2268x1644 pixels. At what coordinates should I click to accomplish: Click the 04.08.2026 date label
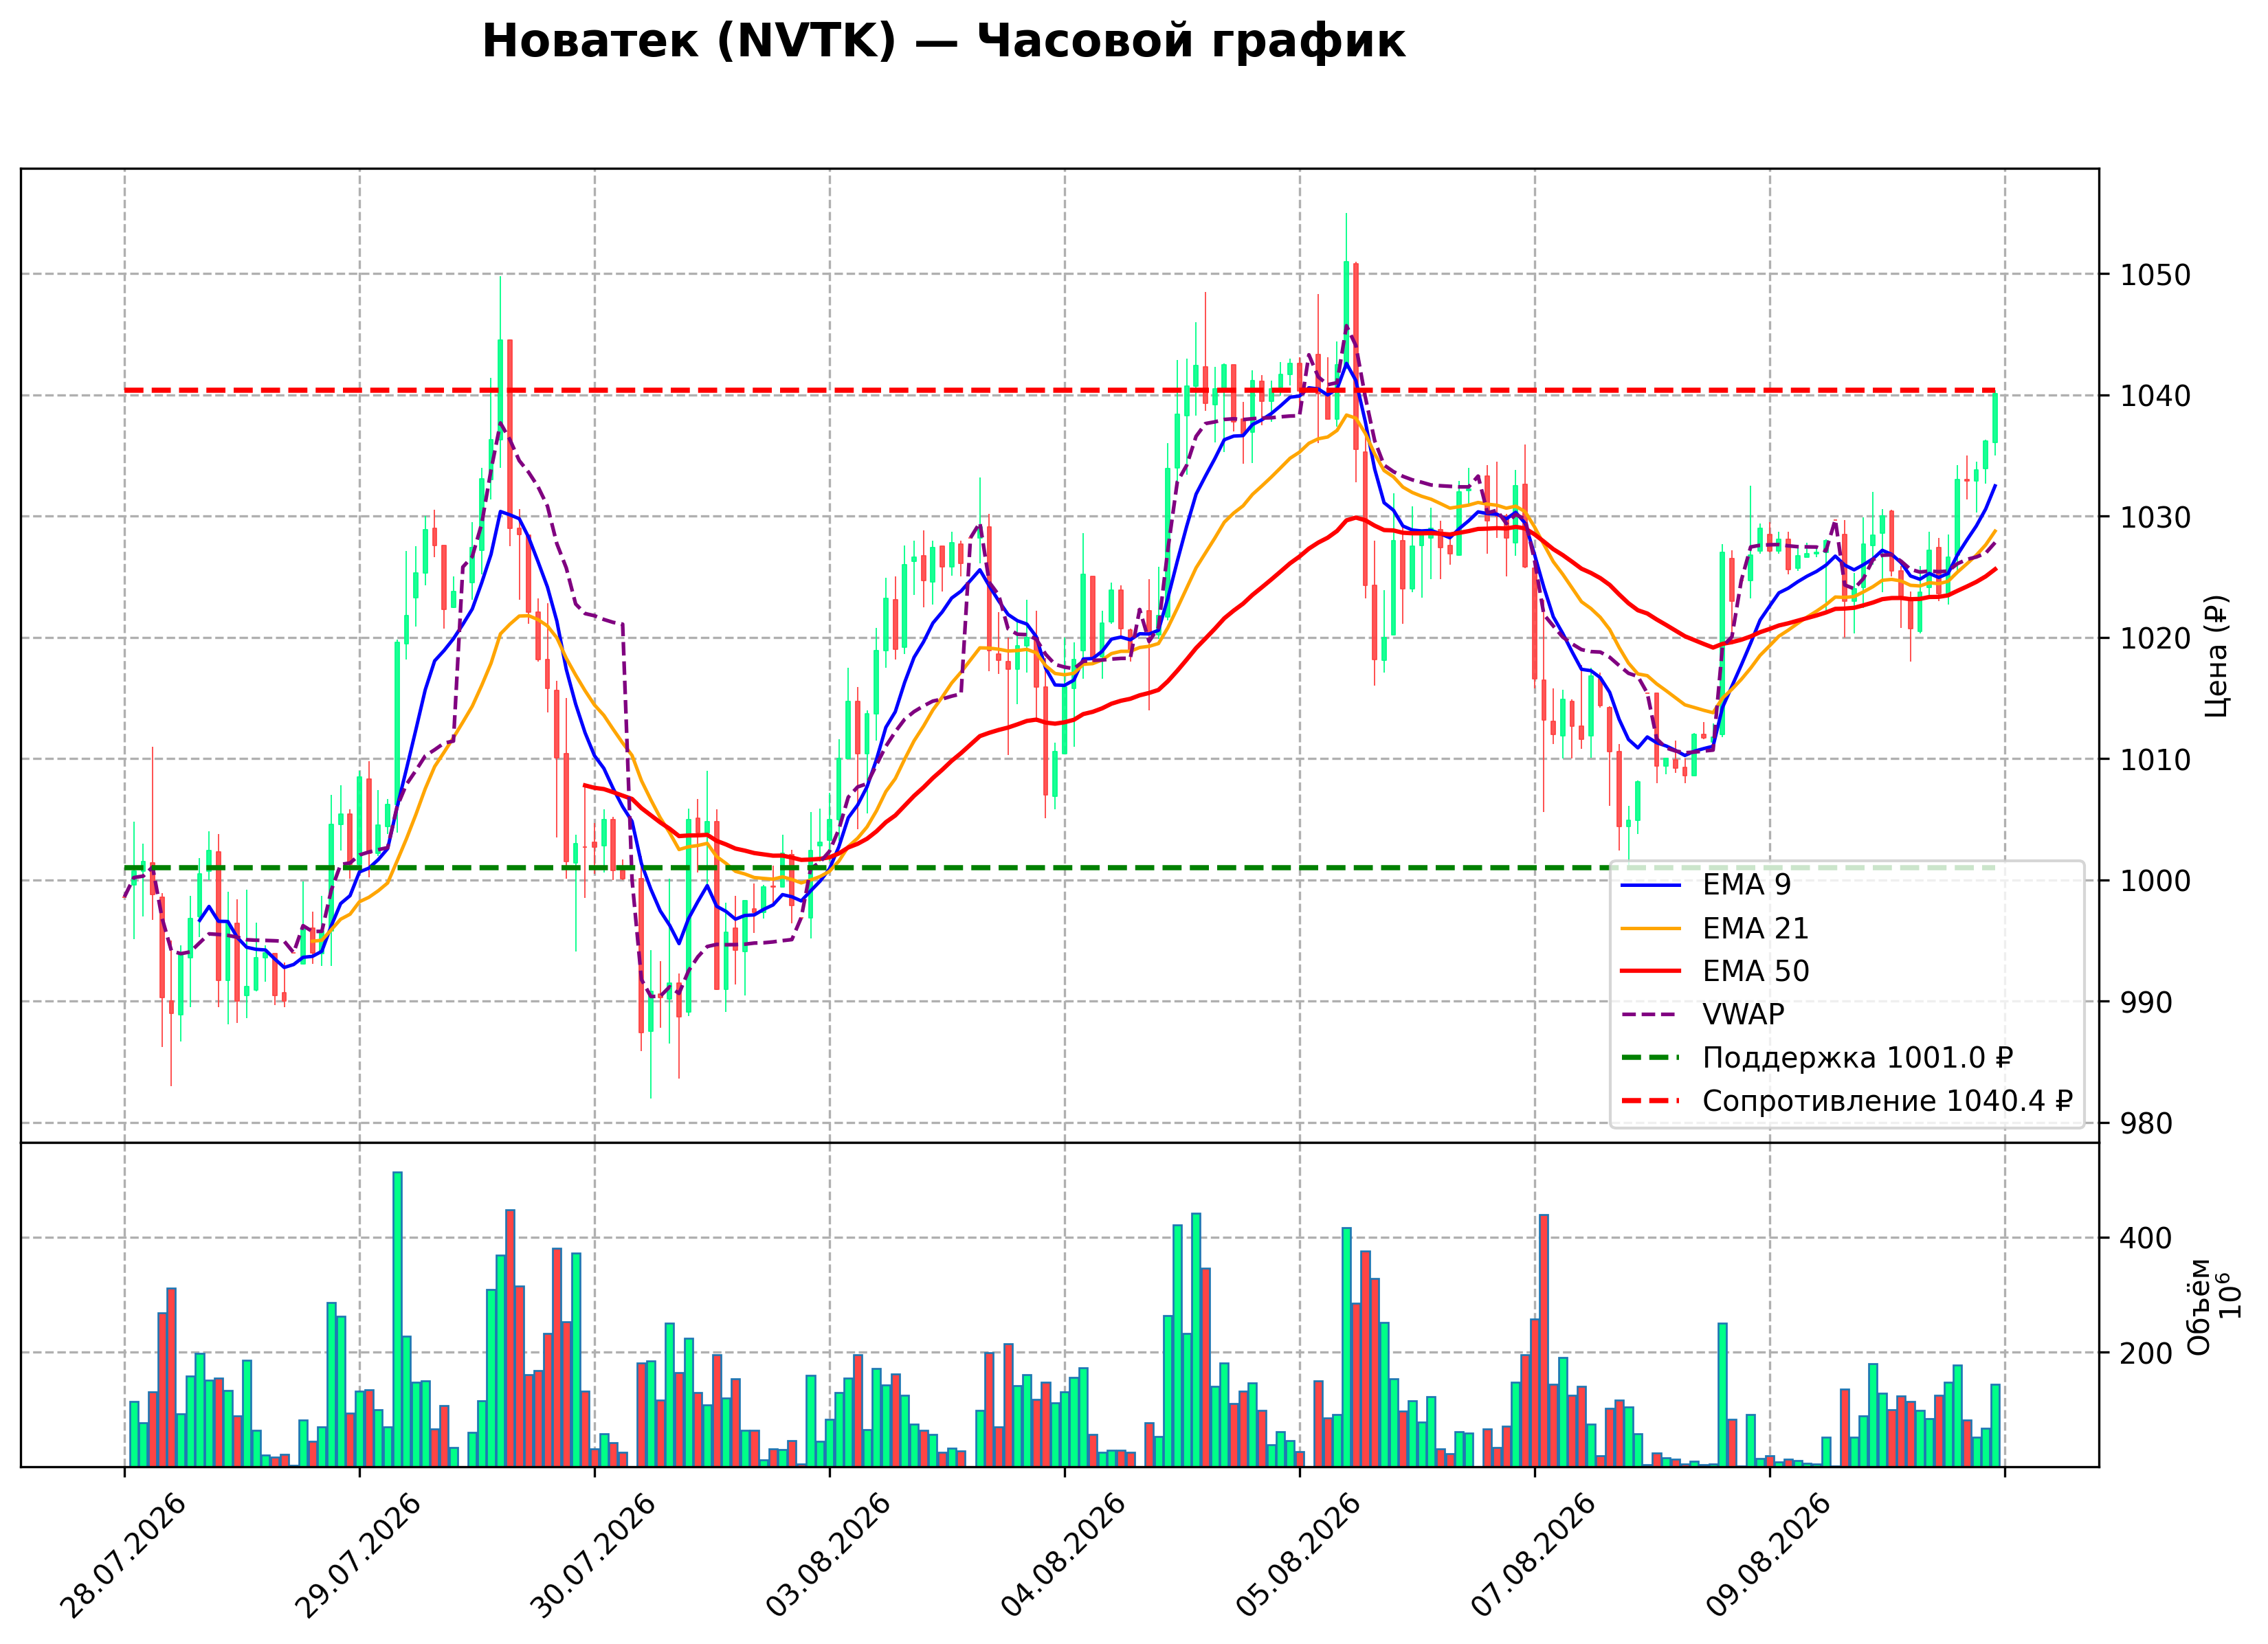(x=1063, y=1556)
